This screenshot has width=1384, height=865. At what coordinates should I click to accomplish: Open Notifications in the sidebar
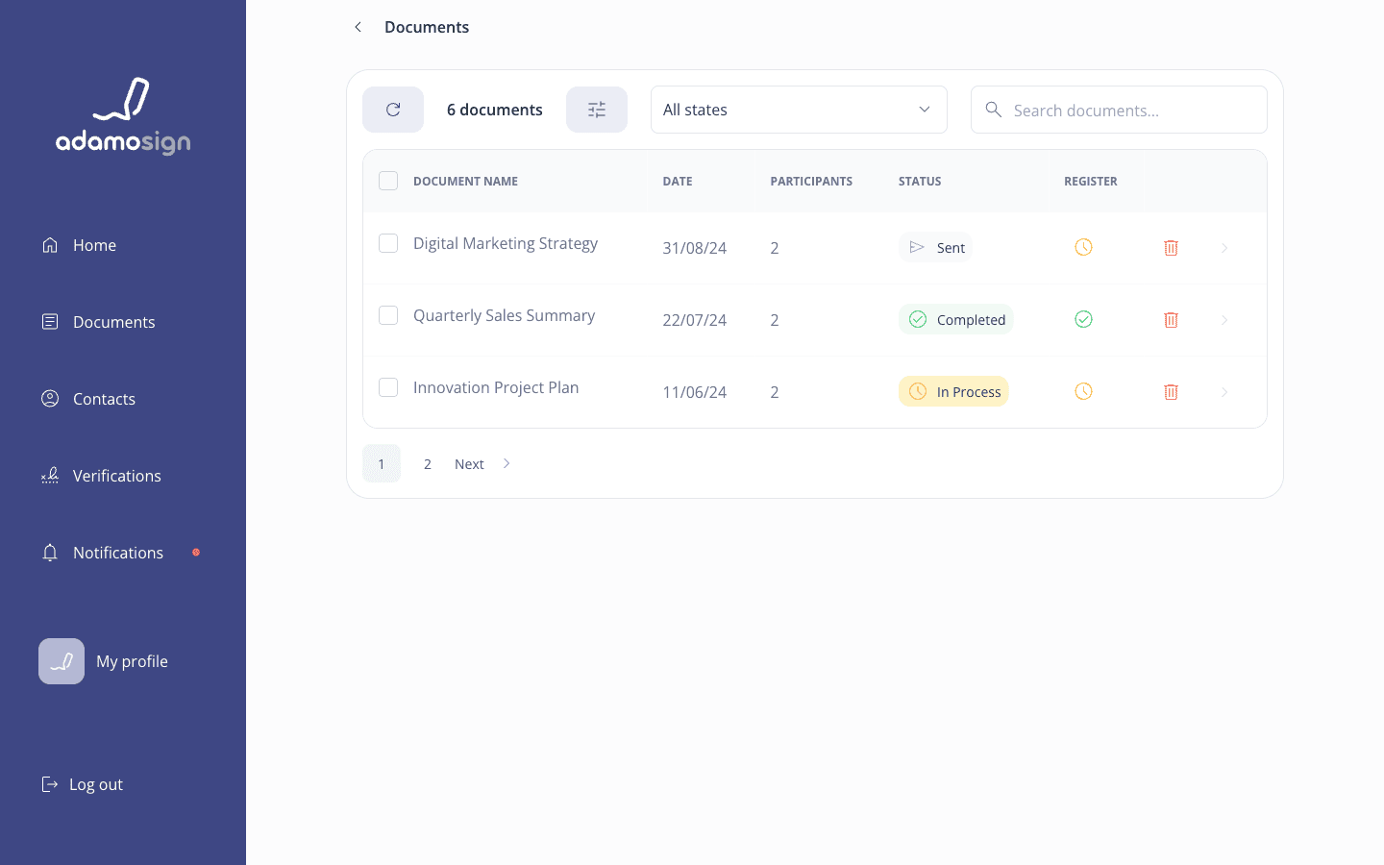click(x=103, y=553)
